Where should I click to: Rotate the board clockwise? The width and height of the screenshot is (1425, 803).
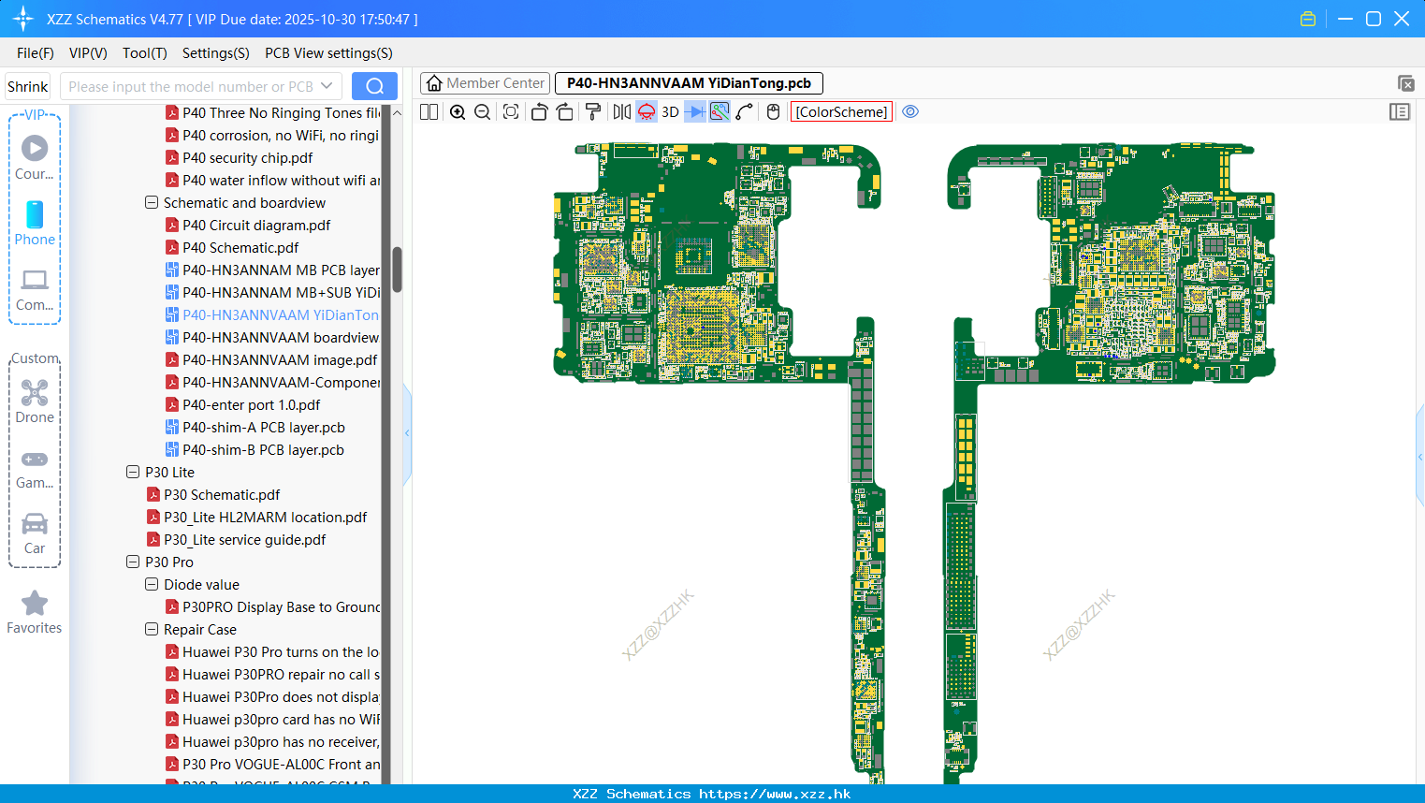(x=564, y=111)
